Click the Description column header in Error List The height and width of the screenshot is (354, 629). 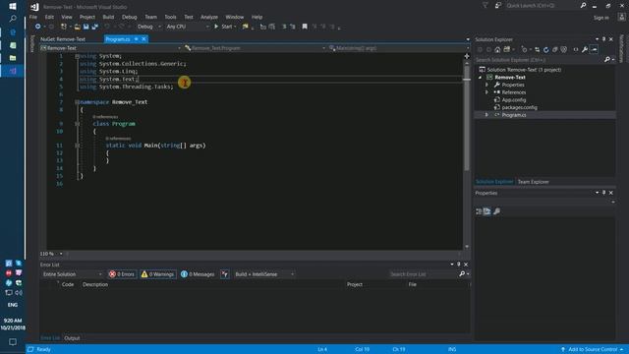click(x=95, y=284)
